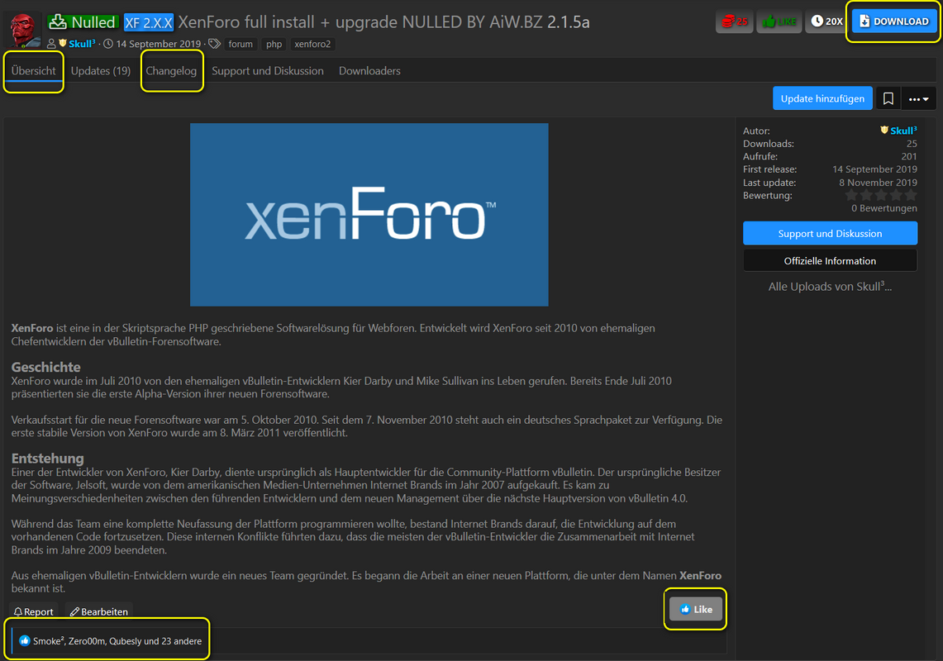Click the Aufrufe count 201 value
Screen dimensions: 943x661
point(909,156)
